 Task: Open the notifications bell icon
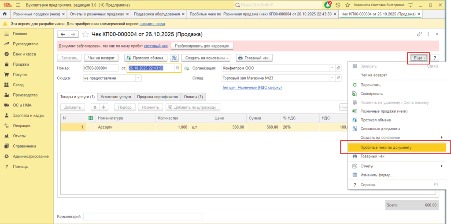327,5
